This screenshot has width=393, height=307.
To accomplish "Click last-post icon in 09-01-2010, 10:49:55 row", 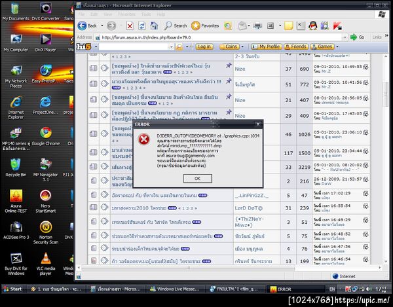I will [365, 67].
